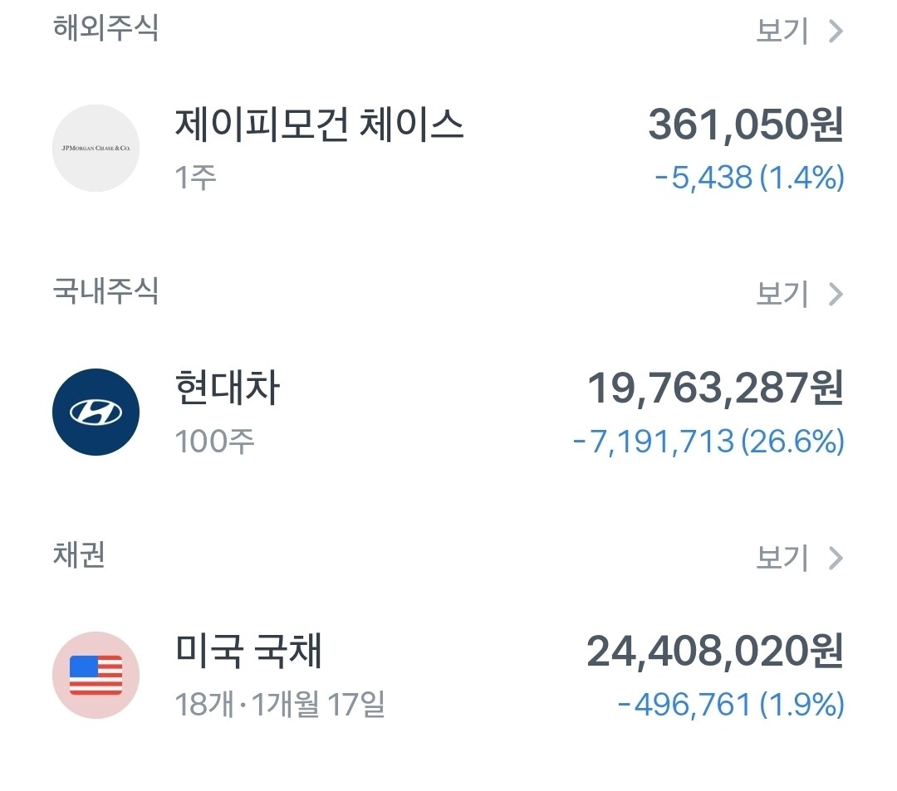Screen dimensions: 897x791
Task: Tap the -7,191,713 (26.6%) loss figure
Action: click(x=708, y=442)
